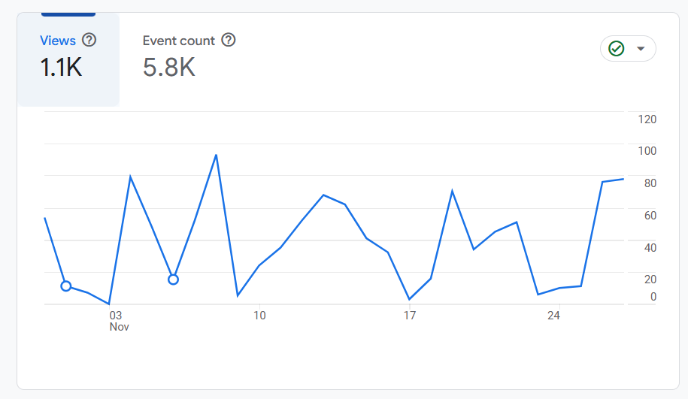Click the first circled anomaly marker on the line
Viewport: 688px width, 399px height.
pyautogui.click(x=66, y=286)
